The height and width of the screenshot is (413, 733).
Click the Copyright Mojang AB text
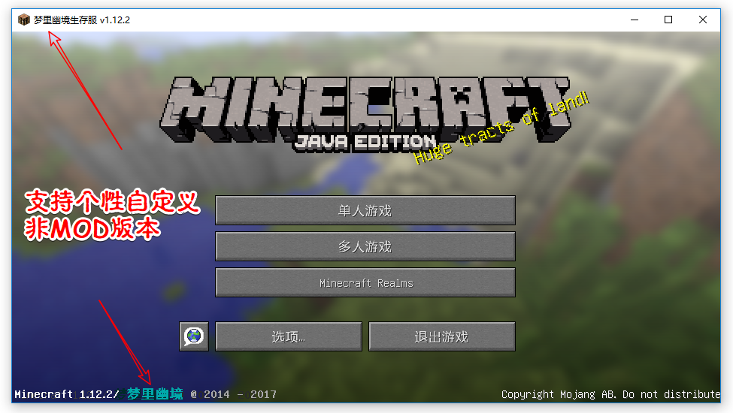pyautogui.click(x=610, y=394)
